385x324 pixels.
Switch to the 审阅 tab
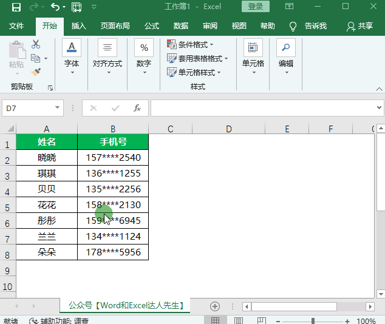click(x=210, y=25)
